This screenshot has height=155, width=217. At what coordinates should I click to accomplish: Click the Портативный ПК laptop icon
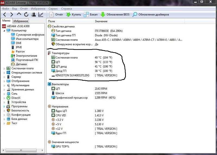coord(13,60)
